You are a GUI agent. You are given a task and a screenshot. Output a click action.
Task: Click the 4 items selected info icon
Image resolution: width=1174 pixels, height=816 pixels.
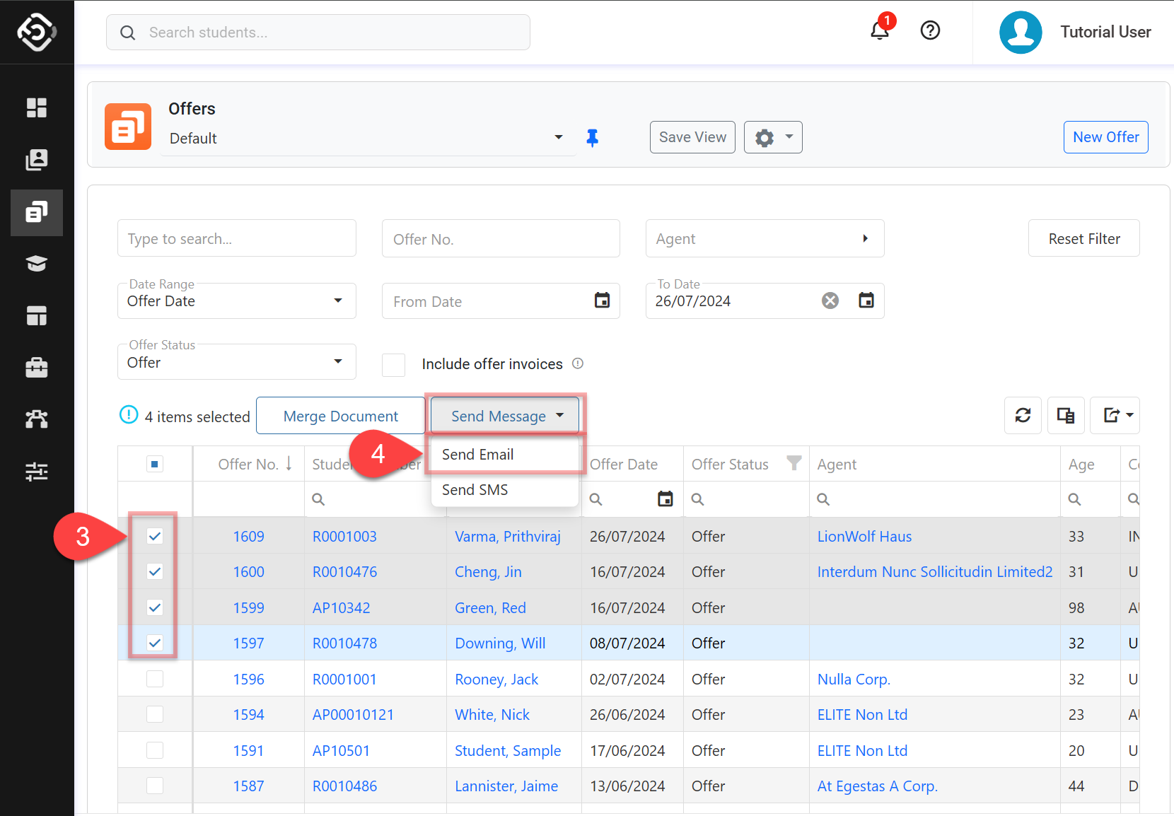(129, 414)
